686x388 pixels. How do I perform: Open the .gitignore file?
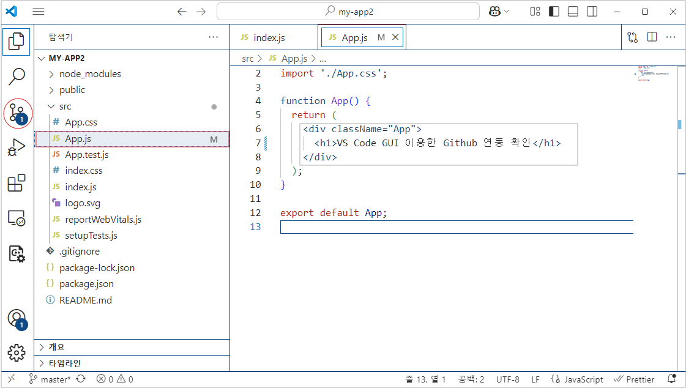(x=132, y=252)
